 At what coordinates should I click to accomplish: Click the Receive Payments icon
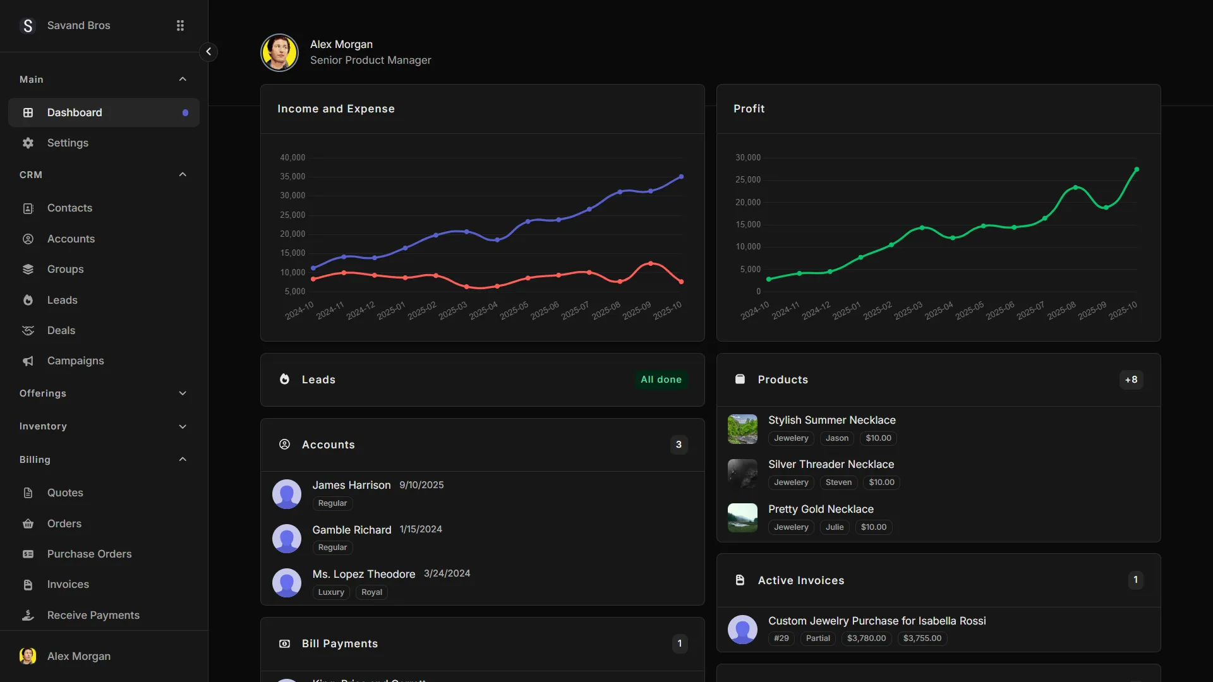point(28,614)
